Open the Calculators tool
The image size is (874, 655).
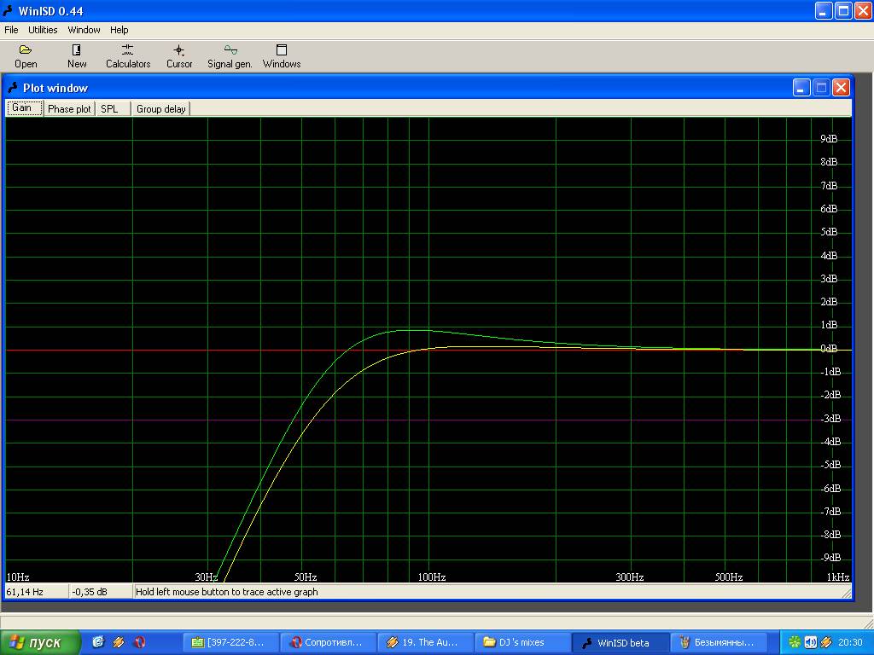pos(128,56)
